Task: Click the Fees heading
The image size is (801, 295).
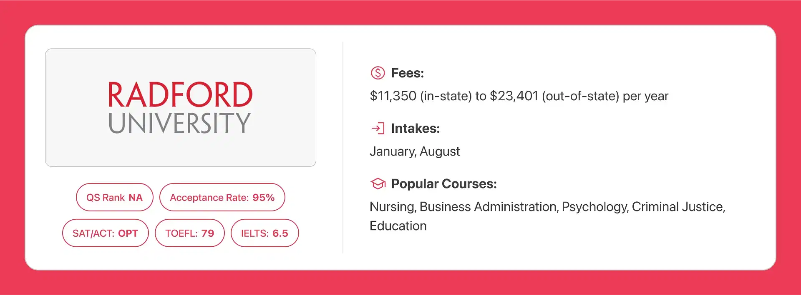Action: 408,73
